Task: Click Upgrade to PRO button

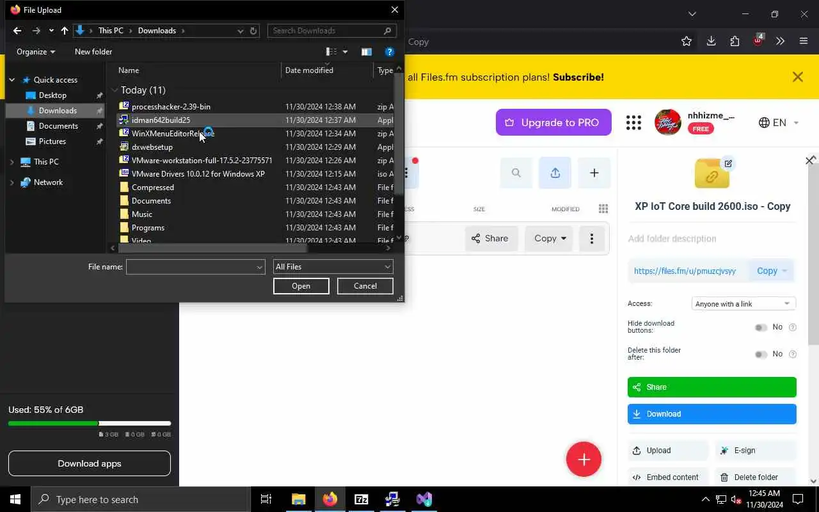Action: 553,122
